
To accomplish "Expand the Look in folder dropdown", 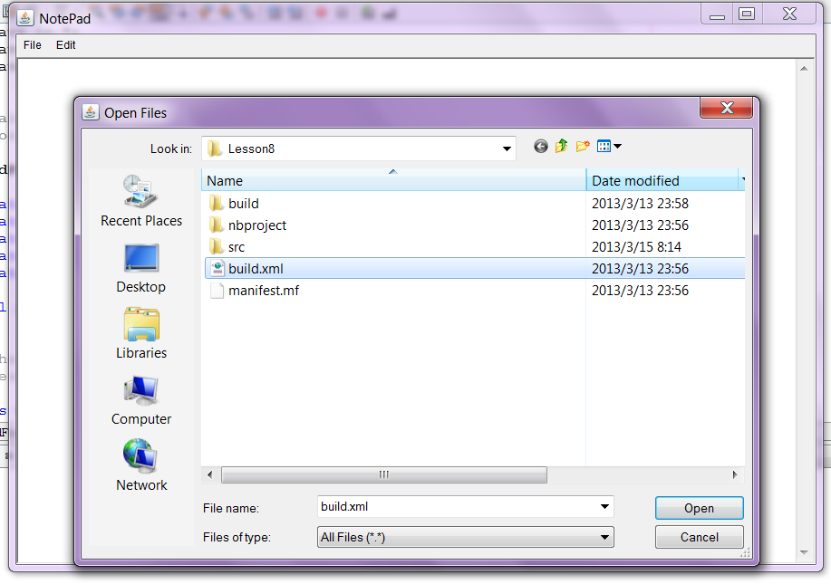I will [x=507, y=148].
